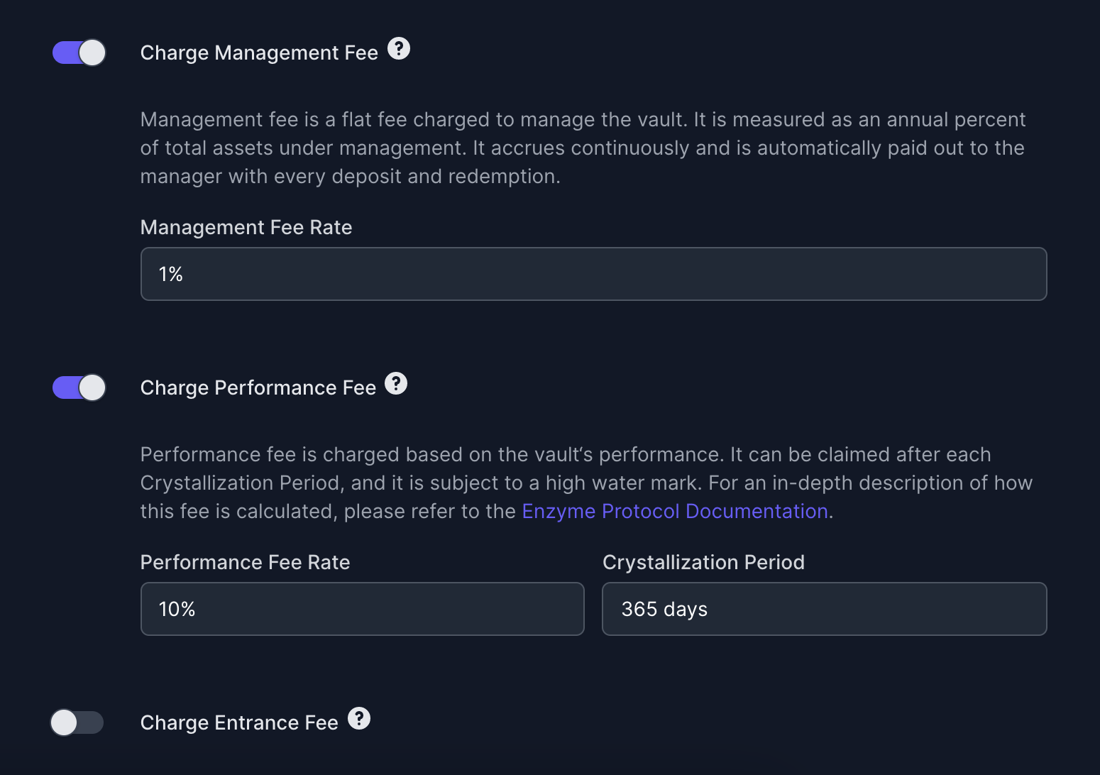Screen dimensions: 1100x775
Task: Click the "Management Fee Rate" field label
Action: click(246, 227)
